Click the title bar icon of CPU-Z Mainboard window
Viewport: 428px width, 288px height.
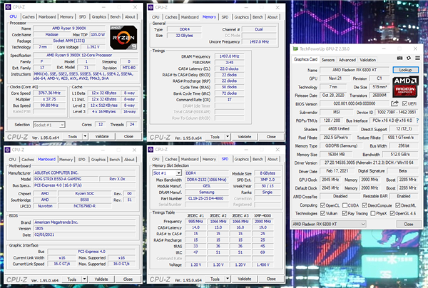click(x=8, y=150)
